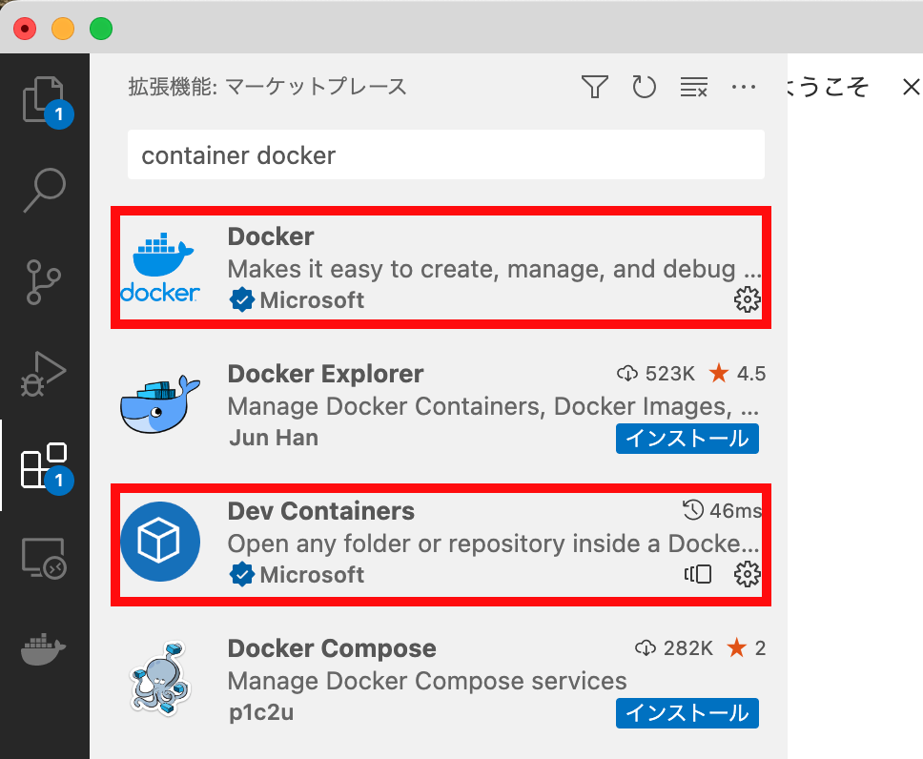Select the Remote Explorer icon
Viewport: 923px width, 759px height.
45,558
